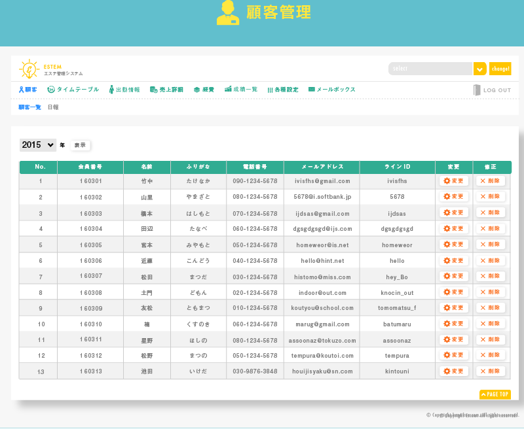Click the 顧客 menu item
524x429 pixels.
coord(28,90)
